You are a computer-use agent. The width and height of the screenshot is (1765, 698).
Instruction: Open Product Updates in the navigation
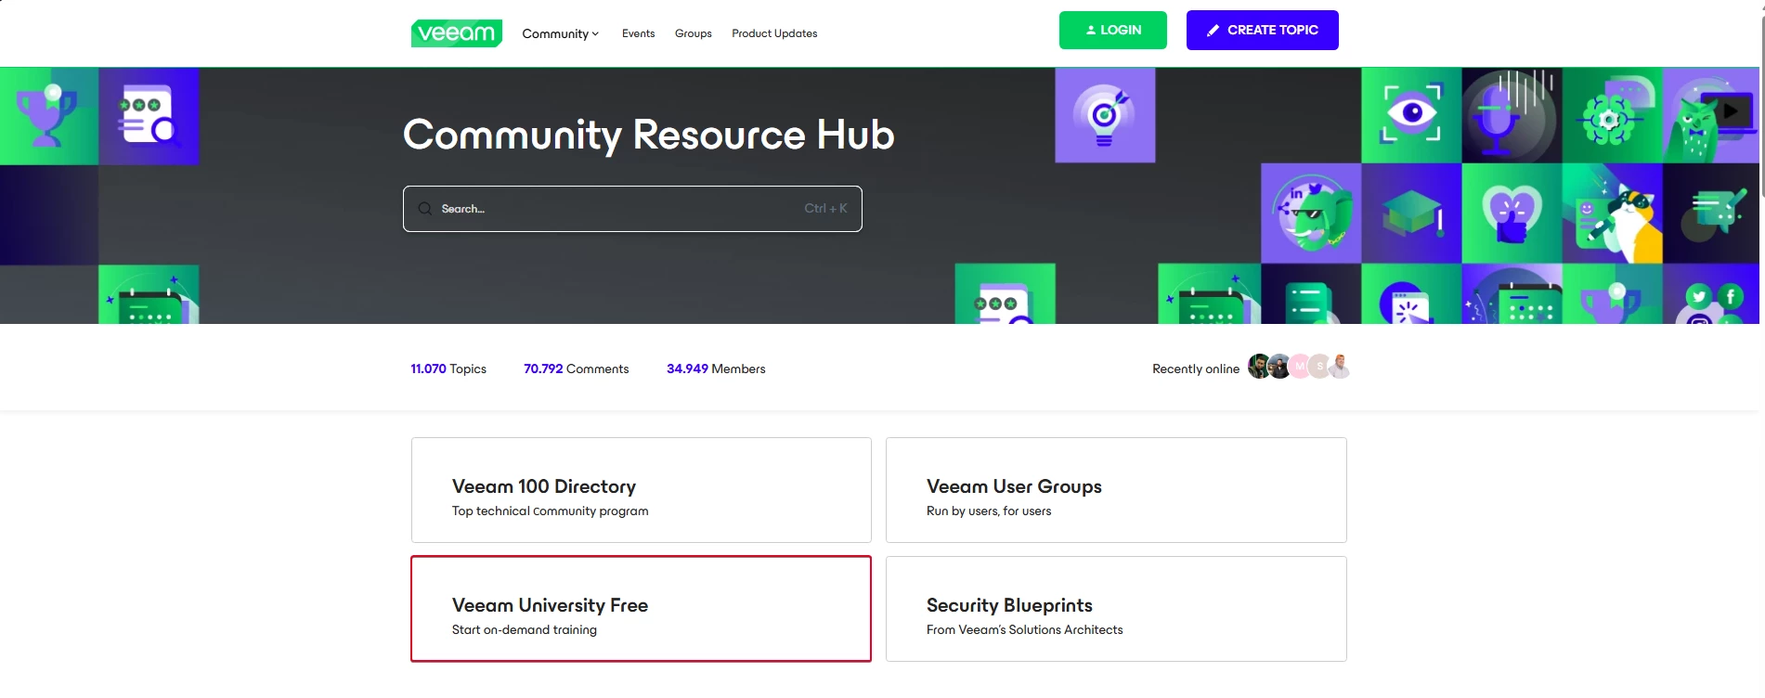click(x=774, y=33)
